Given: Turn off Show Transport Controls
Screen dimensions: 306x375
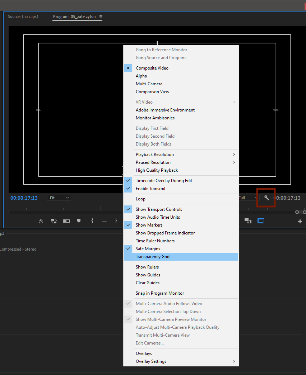Looking at the screenshot, I should tap(159, 209).
